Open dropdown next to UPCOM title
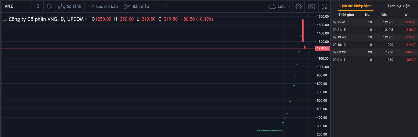The width and height of the screenshot is (418, 137). pyautogui.click(x=86, y=19)
